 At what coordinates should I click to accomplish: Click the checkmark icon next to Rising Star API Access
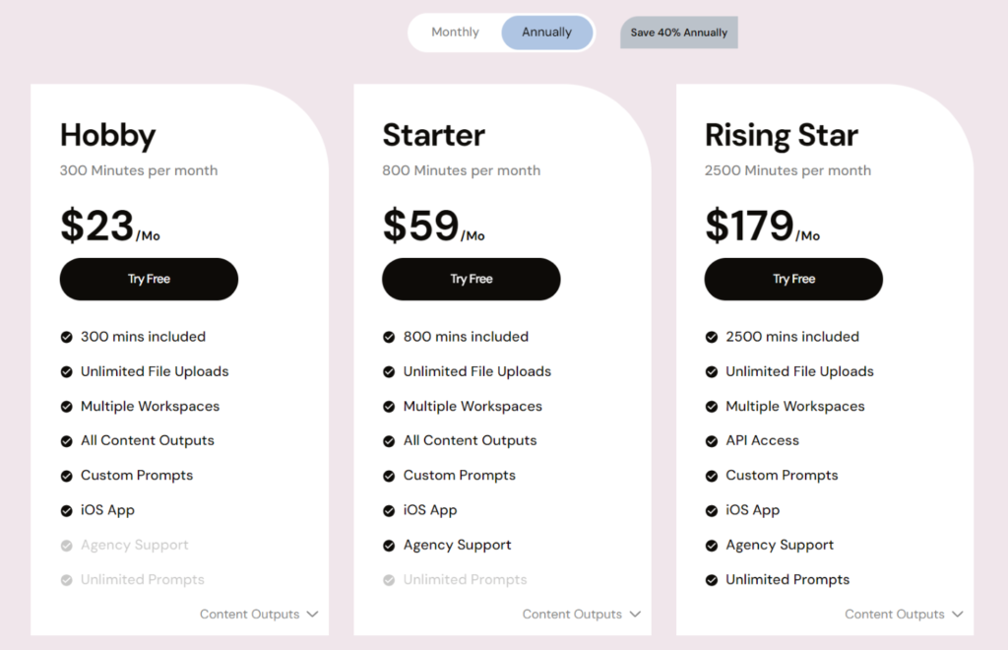pos(712,441)
